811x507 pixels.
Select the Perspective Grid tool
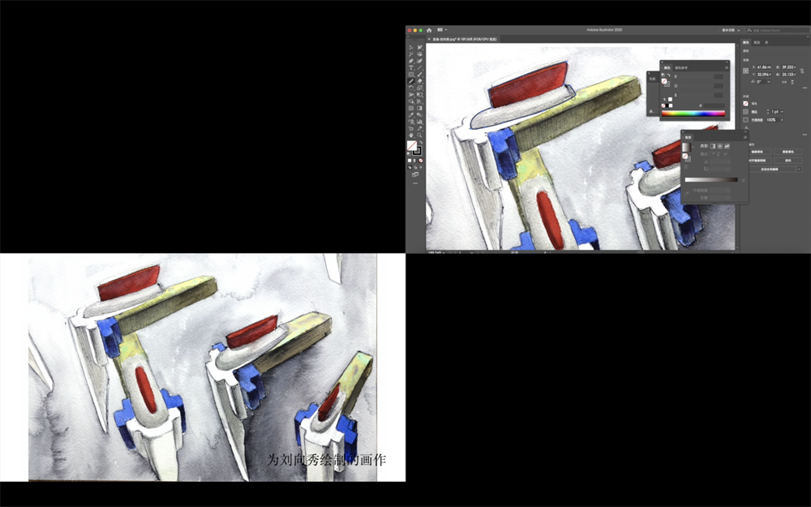[419, 101]
